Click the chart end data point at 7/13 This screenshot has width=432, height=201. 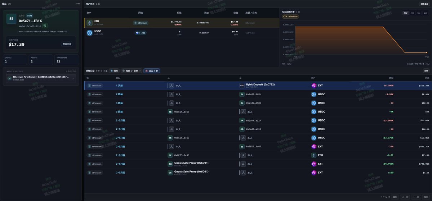pos(427,52)
